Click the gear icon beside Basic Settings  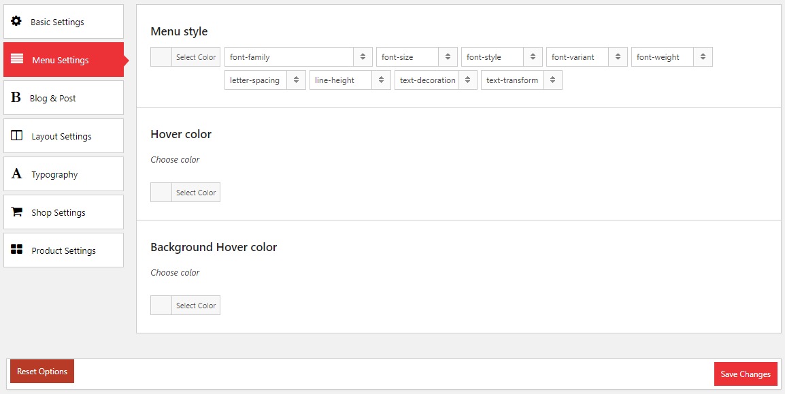click(16, 21)
